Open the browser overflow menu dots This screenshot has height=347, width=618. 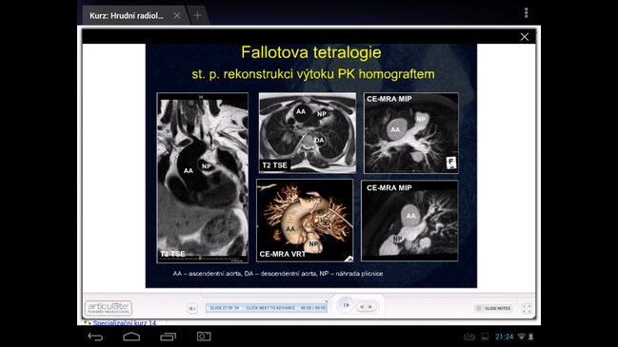point(527,13)
